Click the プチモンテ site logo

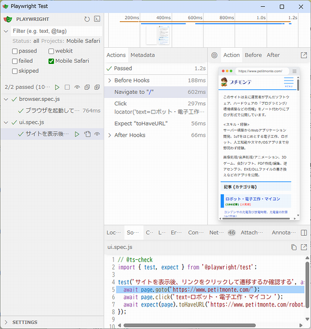pos(236,82)
